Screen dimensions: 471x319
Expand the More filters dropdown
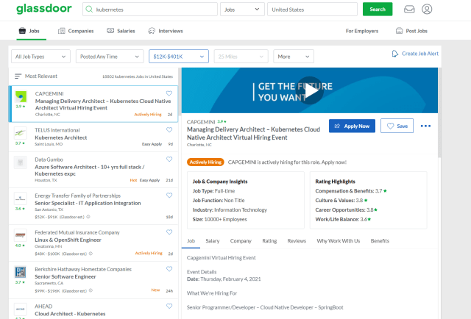coord(294,57)
